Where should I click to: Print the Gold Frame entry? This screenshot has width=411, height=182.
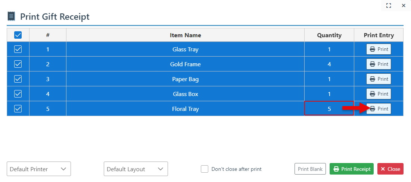tap(379, 64)
